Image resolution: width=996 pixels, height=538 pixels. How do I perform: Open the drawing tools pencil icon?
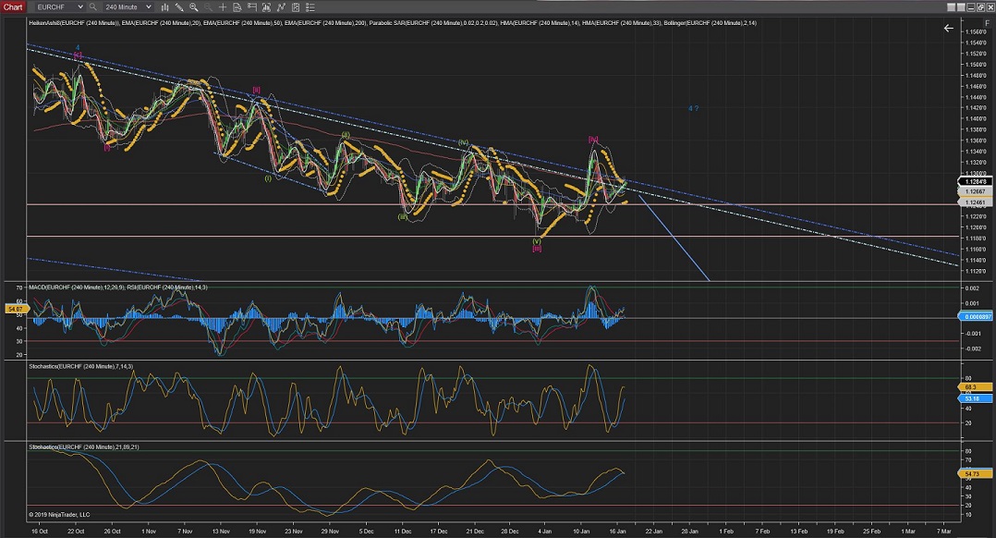tap(179, 7)
